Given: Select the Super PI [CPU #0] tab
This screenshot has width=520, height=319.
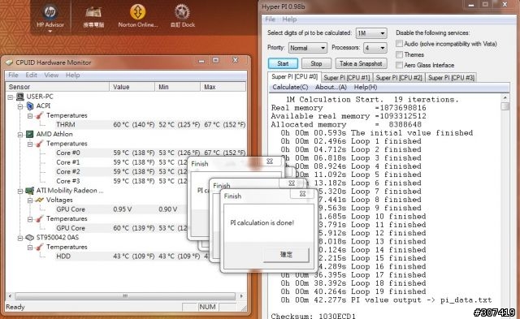Looking at the screenshot, I should pos(294,76).
